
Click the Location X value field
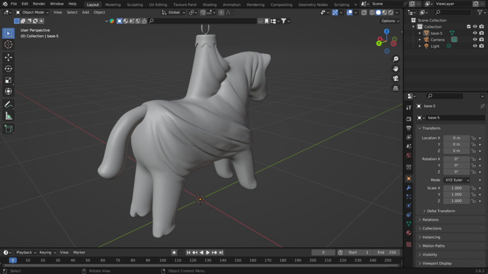456,138
